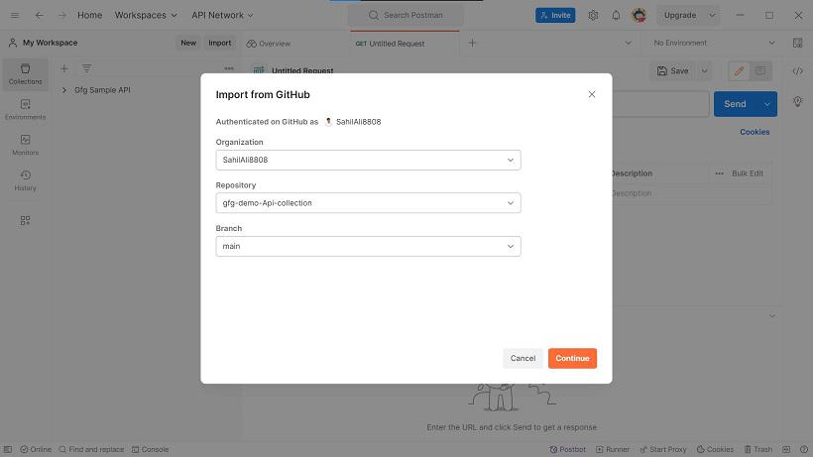
Task: Open a new tab with plus icon
Action: pos(472,43)
